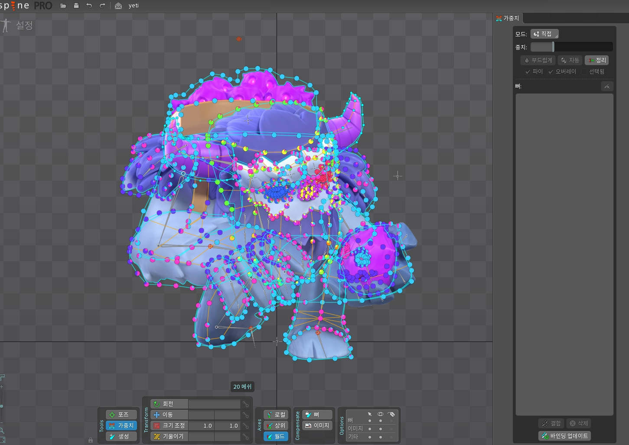Click the key icon beside 크기 조정 row
This screenshot has height=445, width=629.
pos(246,426)
